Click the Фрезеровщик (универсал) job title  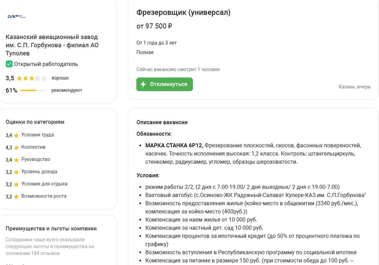[x=183, y=12]
